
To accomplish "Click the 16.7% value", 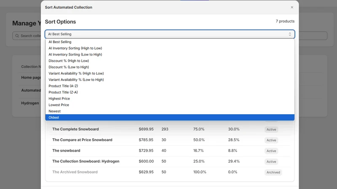I will (198, 151).
